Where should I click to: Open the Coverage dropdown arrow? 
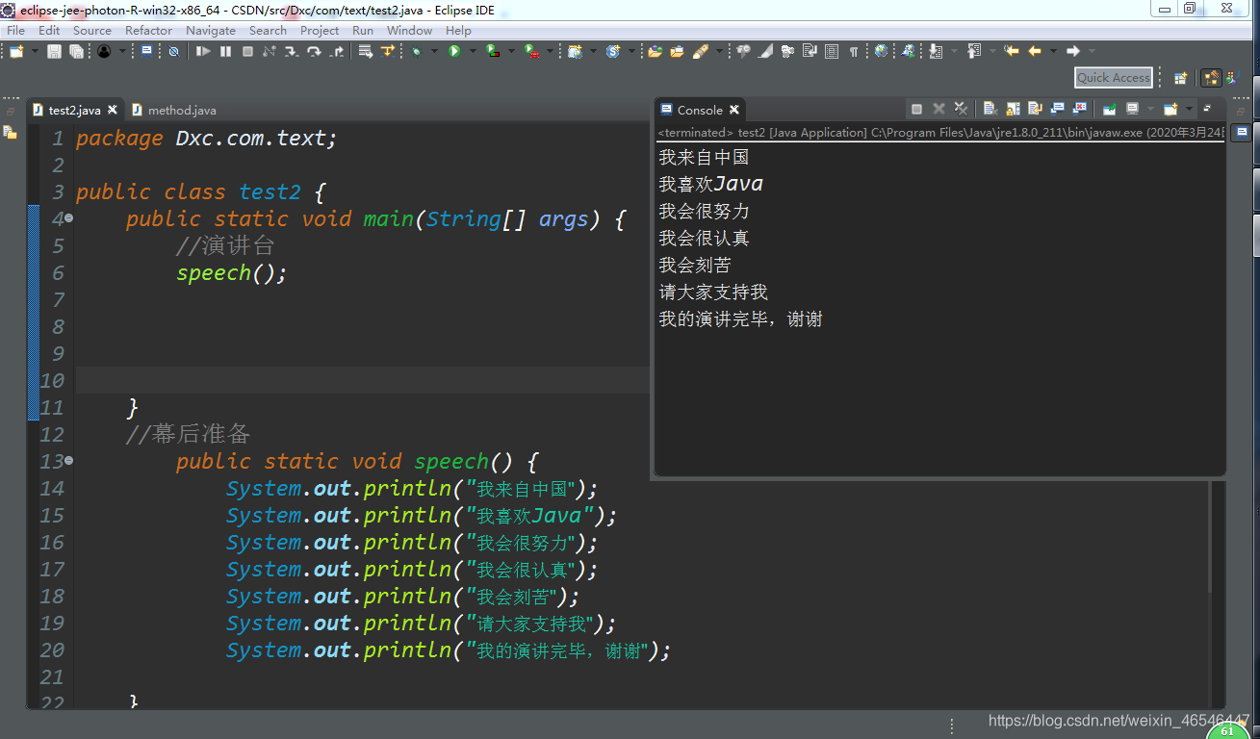[511, 51]
